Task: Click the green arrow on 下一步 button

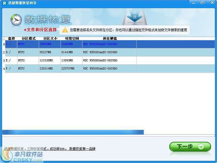Action: (x=201, y=146)
